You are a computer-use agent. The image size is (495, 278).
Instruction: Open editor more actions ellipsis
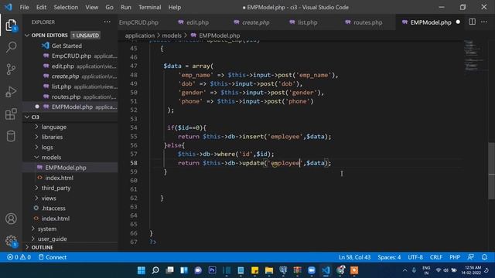click(x=484, y=22)
